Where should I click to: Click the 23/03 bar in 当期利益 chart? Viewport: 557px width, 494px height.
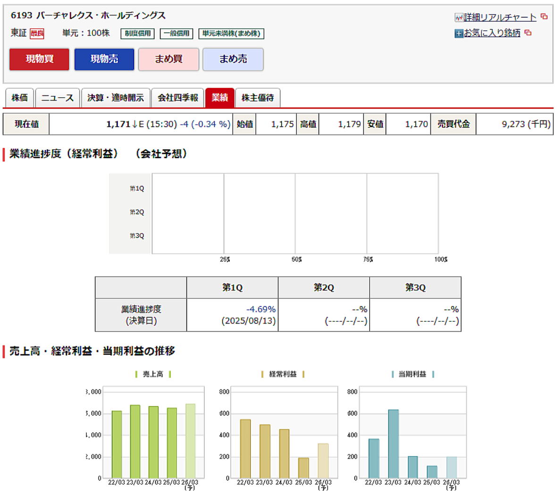(393, 444)
